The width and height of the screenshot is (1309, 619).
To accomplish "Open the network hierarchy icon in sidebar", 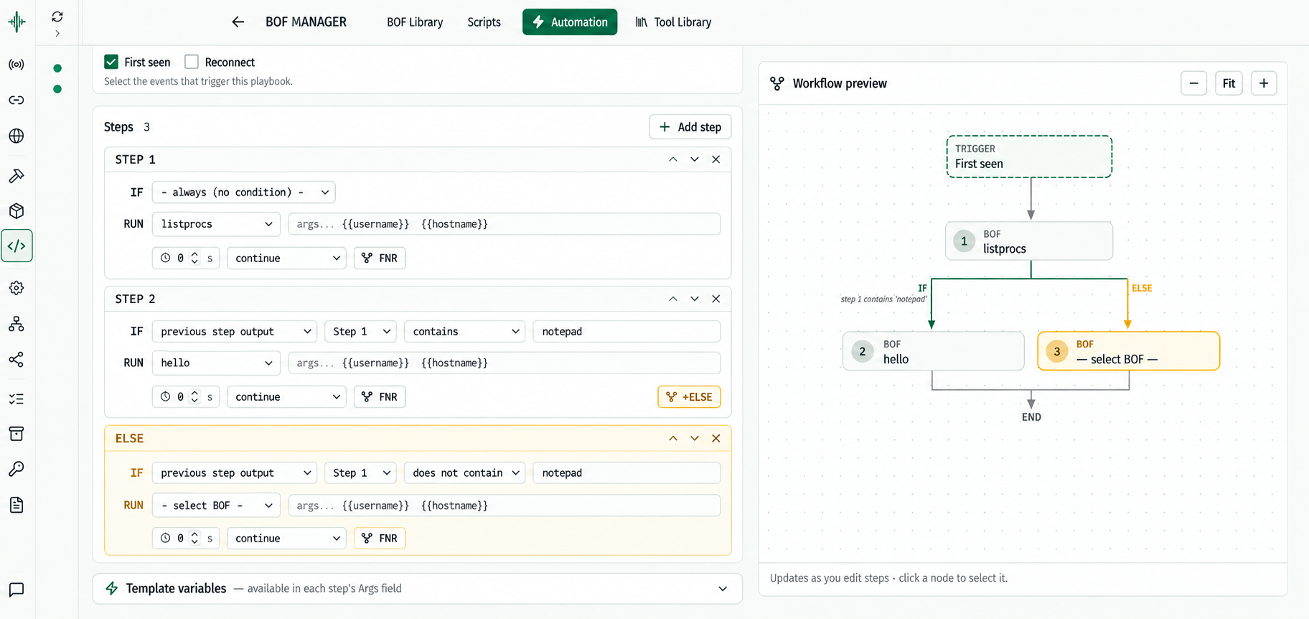I will [17, 324].
